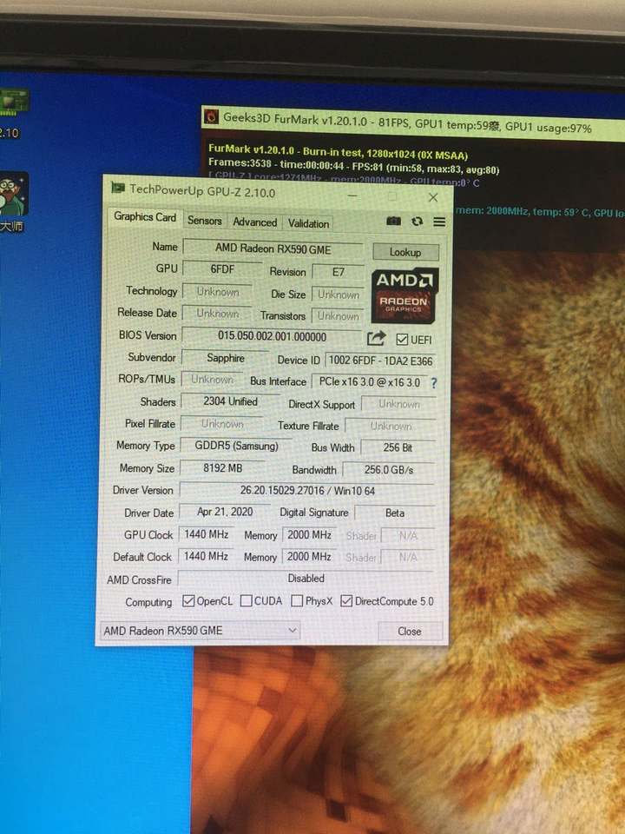Click the FurMark title bar icon
625x834 pixels.
(212, 116)
